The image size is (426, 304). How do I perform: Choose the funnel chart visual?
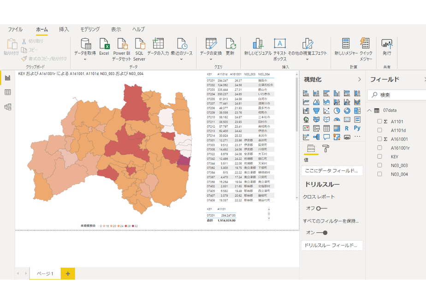[316, 111]
